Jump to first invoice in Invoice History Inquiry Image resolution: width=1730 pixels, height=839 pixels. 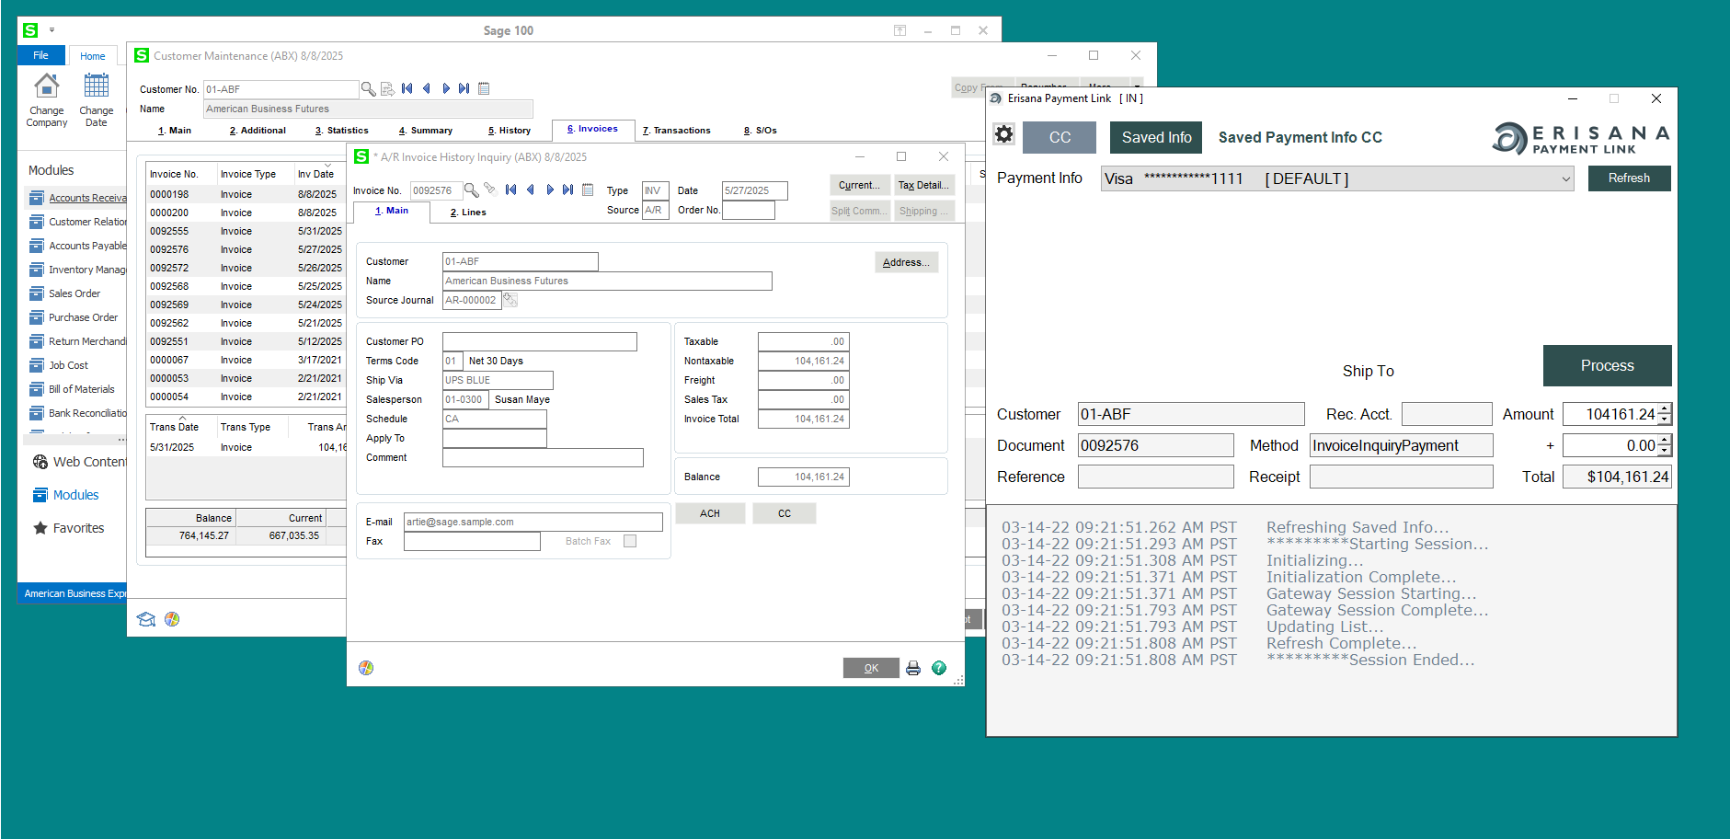pos(510,190)
